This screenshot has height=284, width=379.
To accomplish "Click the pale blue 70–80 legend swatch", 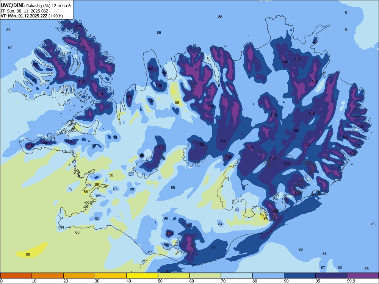I will click(237, 276).
